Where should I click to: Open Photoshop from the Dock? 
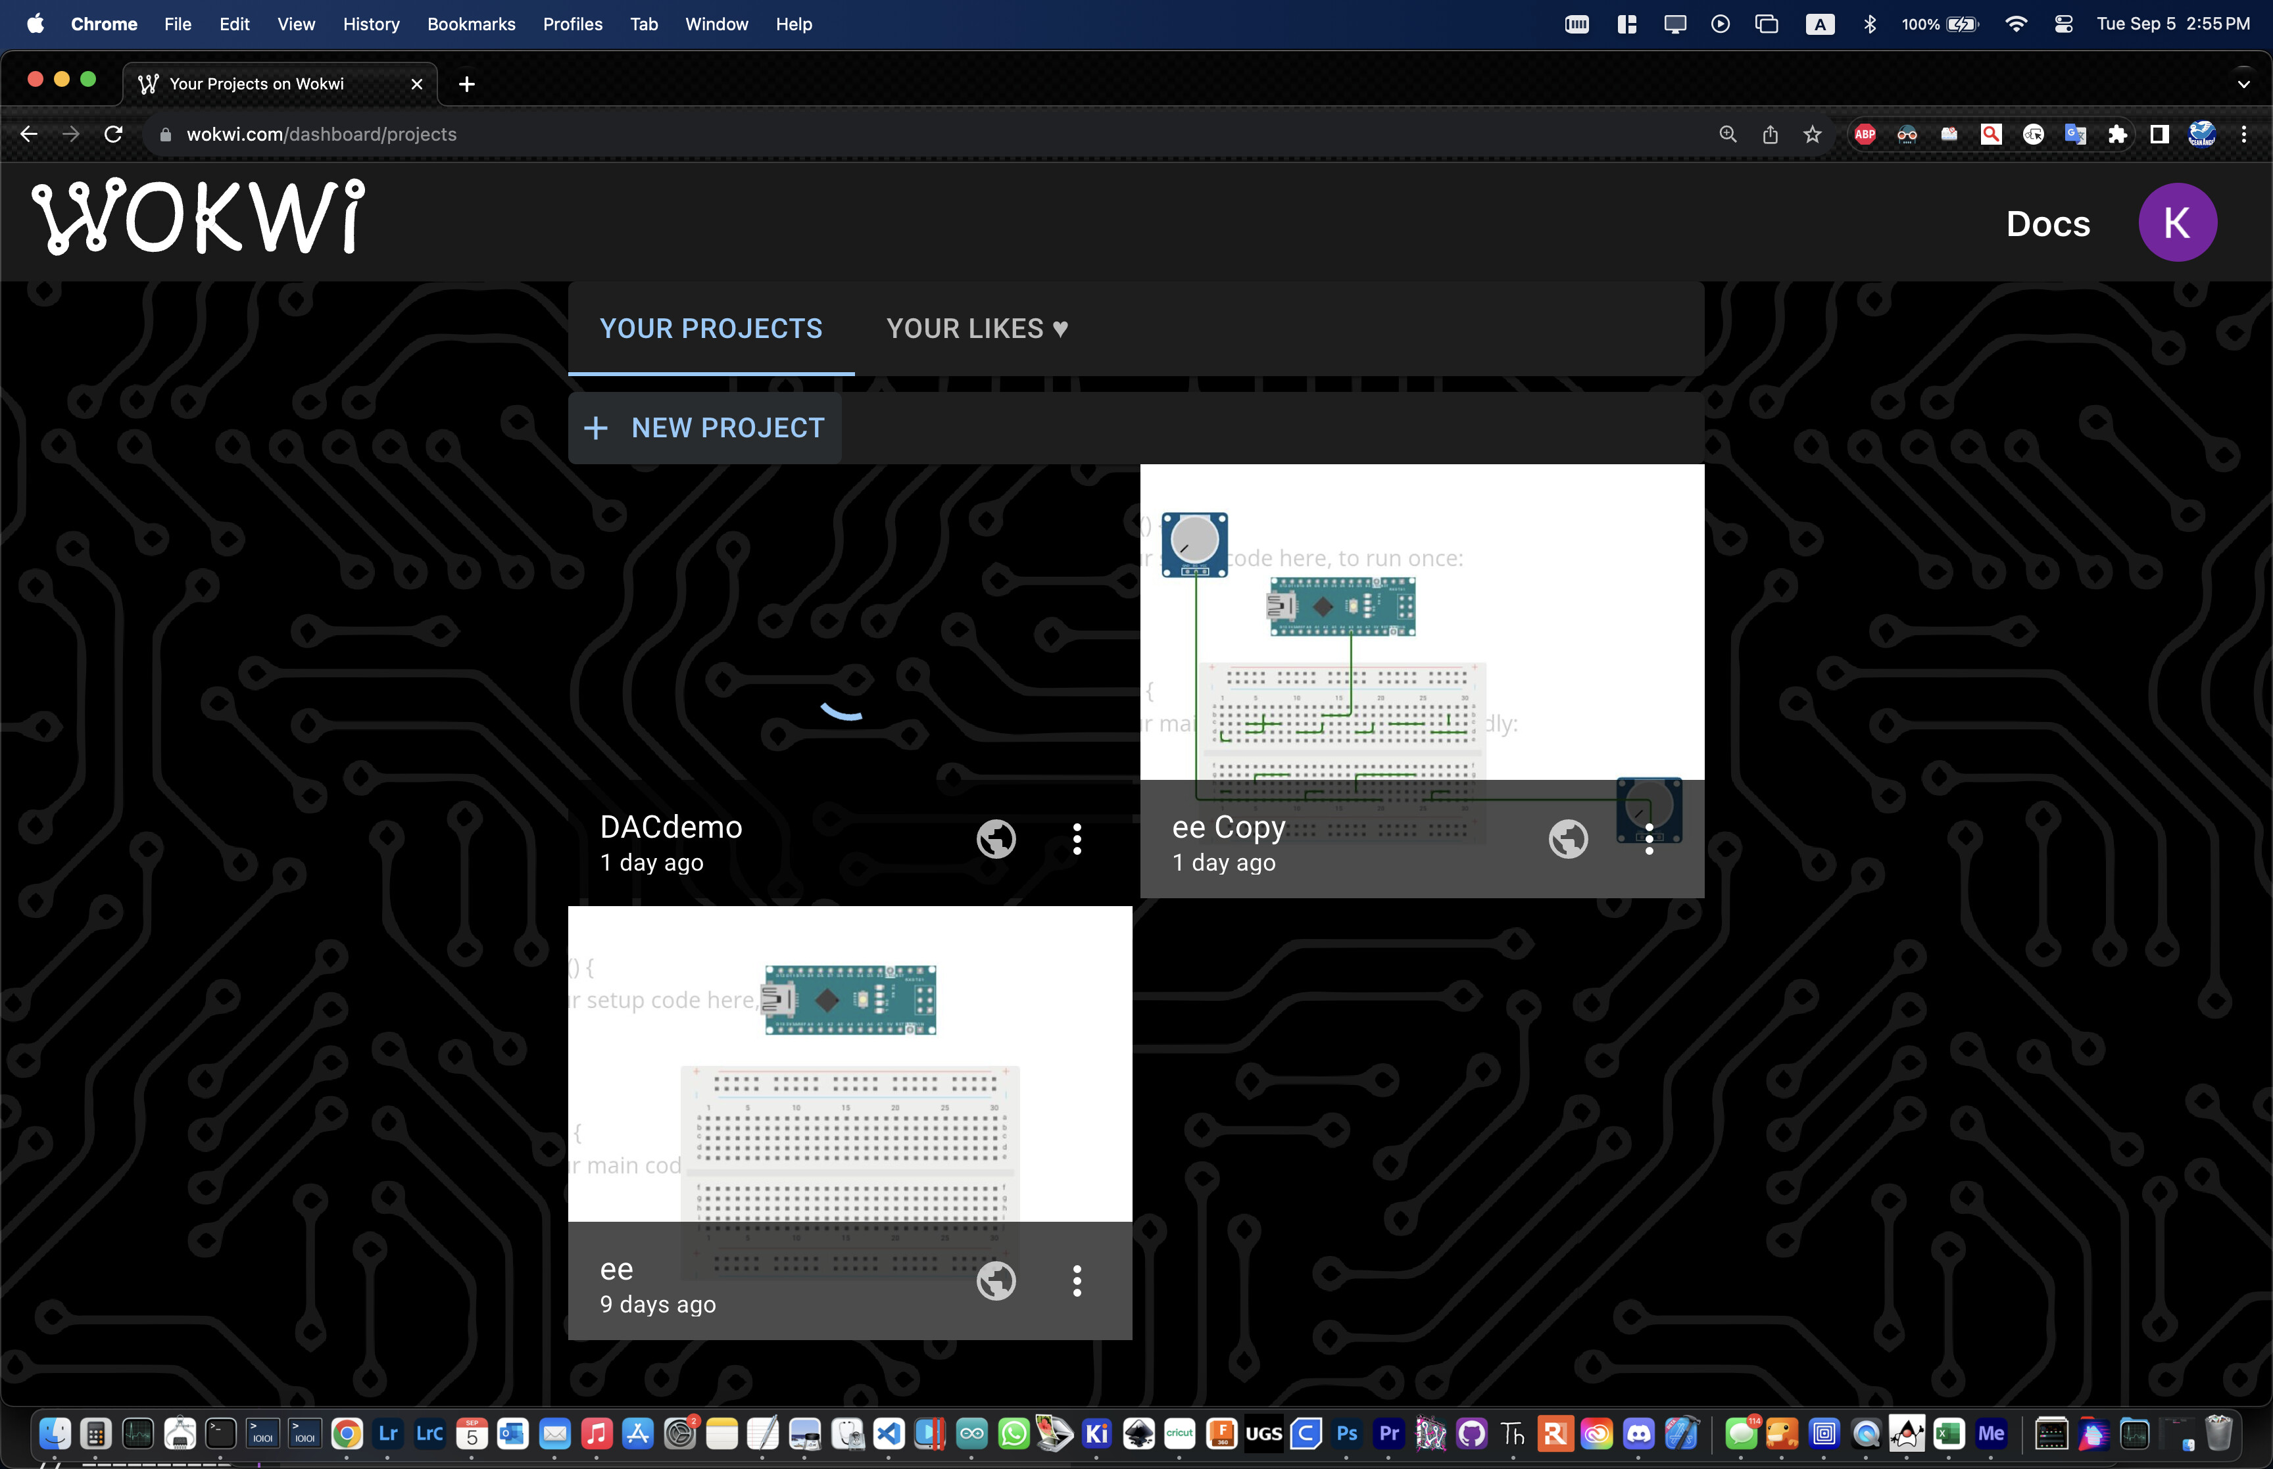pos(1346,1433)
